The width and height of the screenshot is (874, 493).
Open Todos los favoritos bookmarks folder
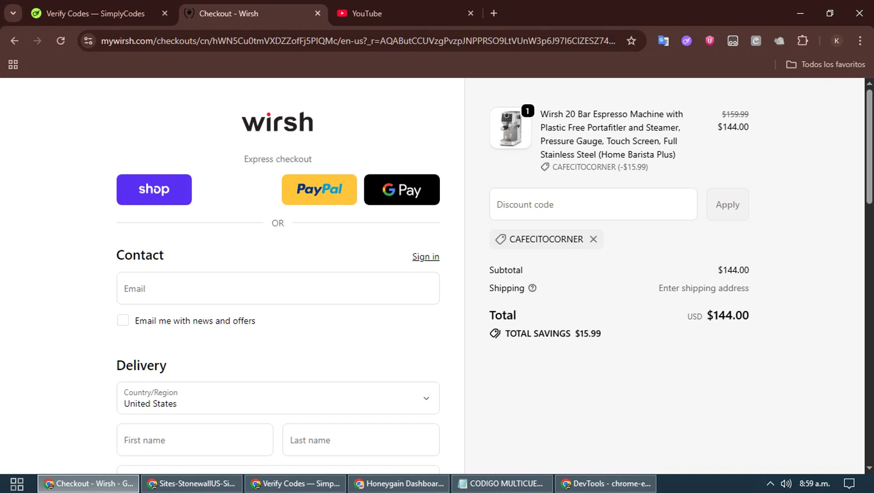(x=826, y=65)
